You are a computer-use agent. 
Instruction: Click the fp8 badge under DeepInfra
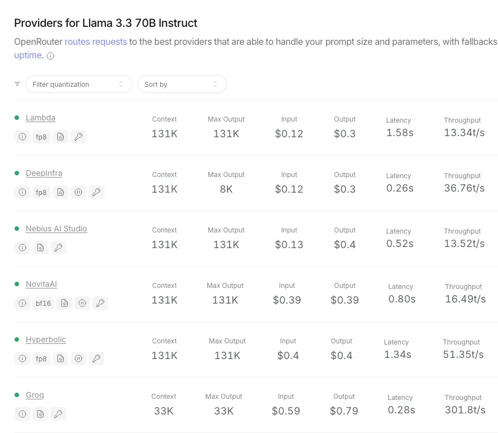[41, 192]
